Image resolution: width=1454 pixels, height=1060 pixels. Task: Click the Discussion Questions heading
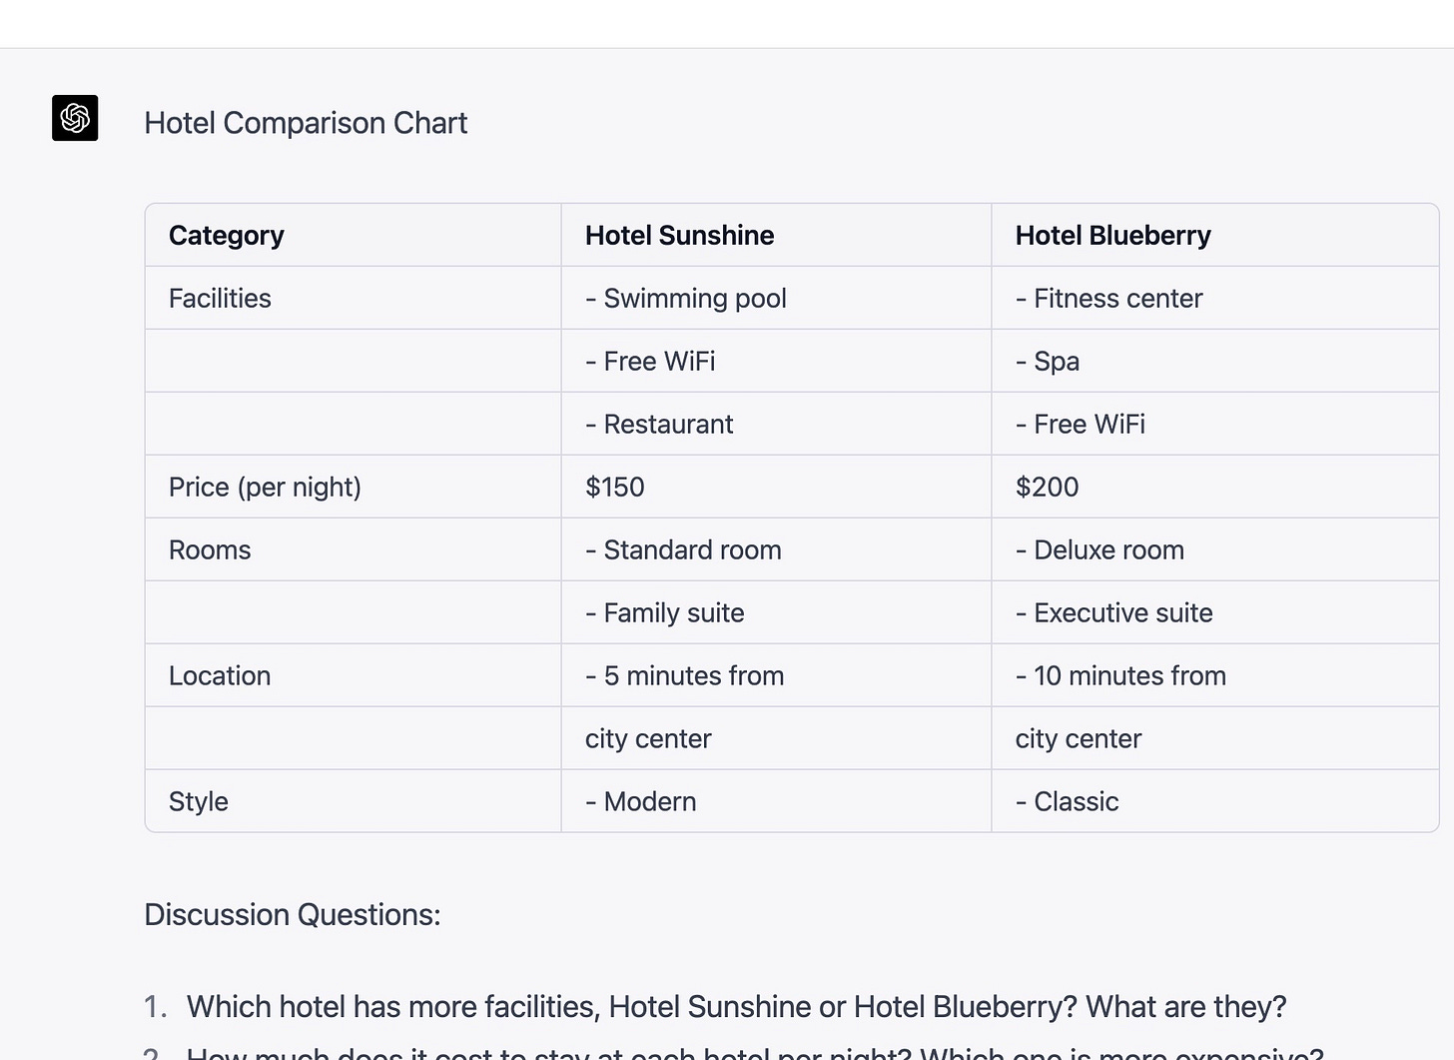pyautogui.click(x=293, y=915)
